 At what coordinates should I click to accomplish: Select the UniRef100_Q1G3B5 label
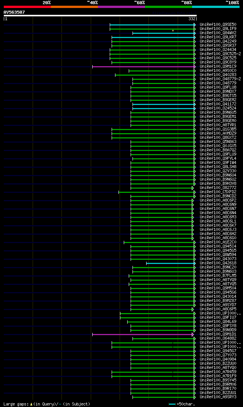point(218,129)
